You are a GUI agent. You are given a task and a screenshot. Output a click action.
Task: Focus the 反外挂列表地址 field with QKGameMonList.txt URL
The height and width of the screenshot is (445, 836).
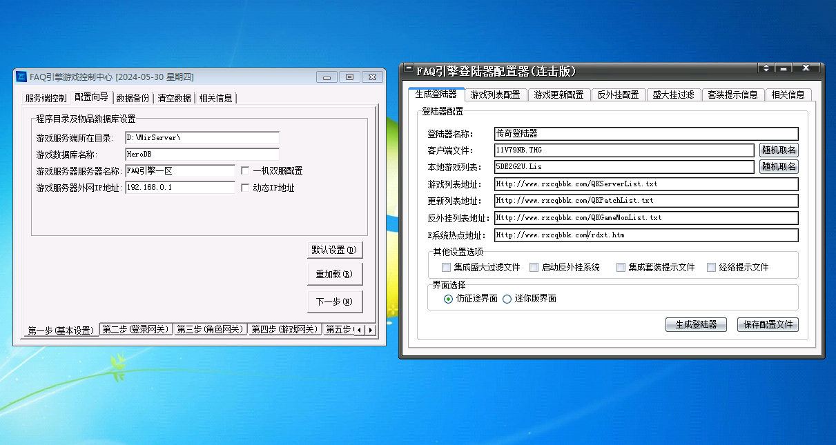646,218
